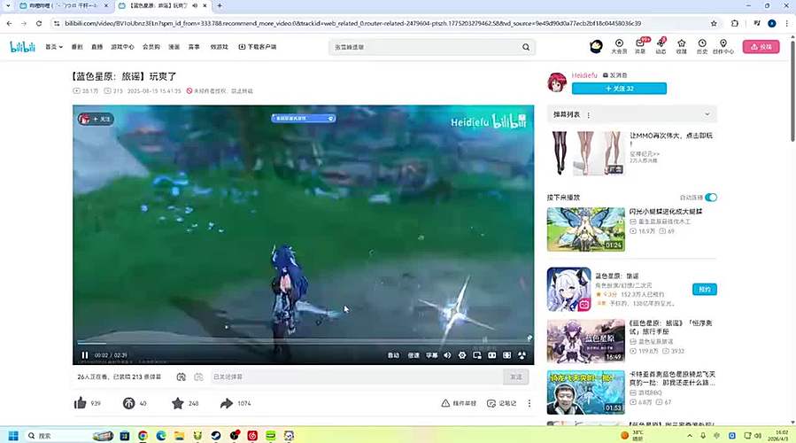796x443 pixels.
Task: Click 发消息 next to uploader name
Action: point(614,75)
